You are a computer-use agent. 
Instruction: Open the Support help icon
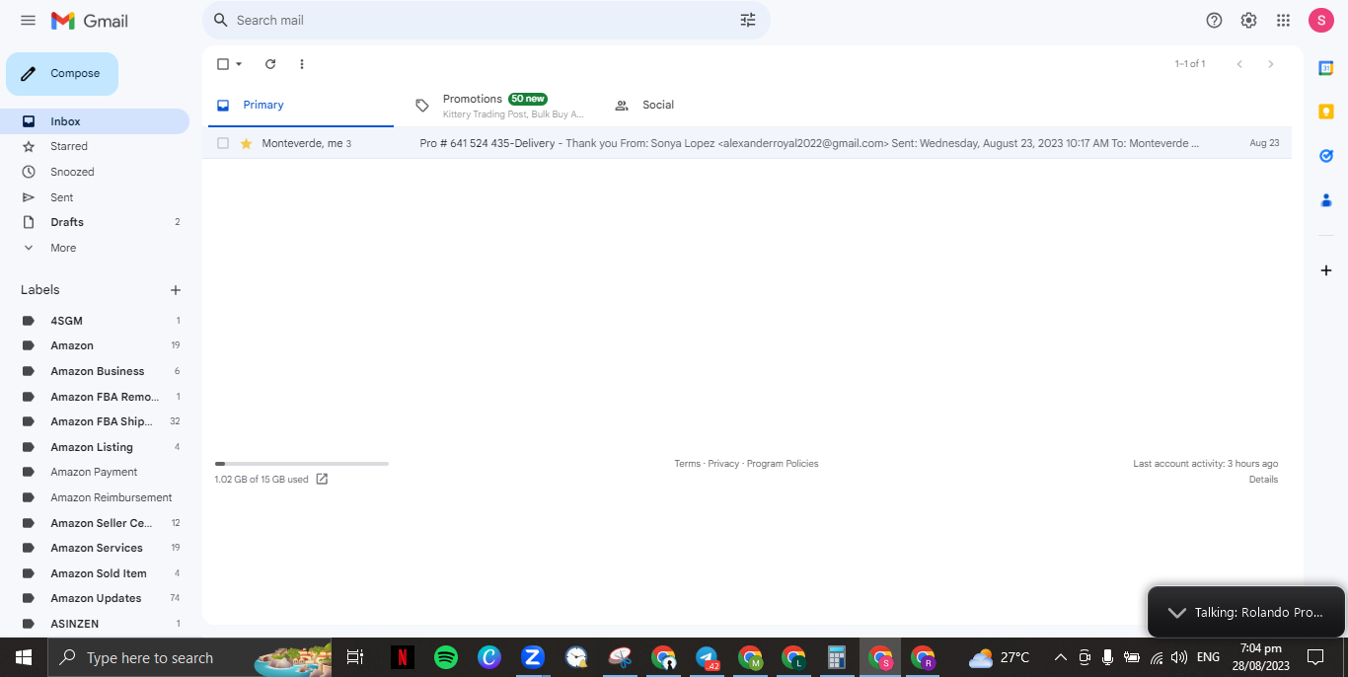1215,21
